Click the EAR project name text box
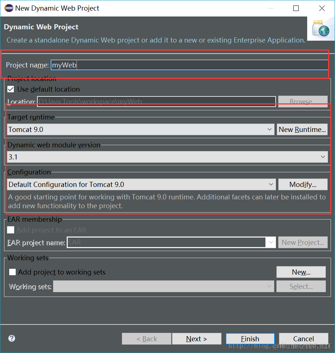 click(166, 242)
